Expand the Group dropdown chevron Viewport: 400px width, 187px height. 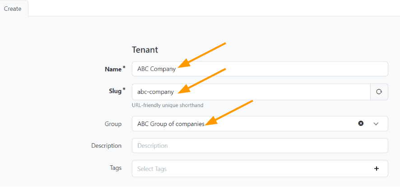pos(376,124)
